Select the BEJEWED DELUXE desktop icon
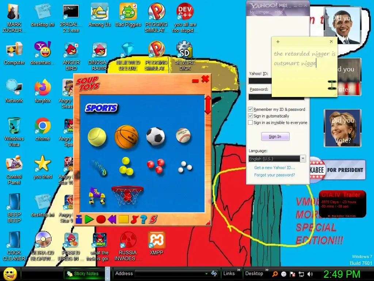Viewport: 374px width, 281px height. 128,56
